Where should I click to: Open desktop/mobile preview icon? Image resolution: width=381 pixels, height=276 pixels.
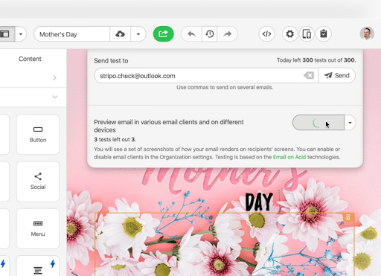[x=307, y=33]
